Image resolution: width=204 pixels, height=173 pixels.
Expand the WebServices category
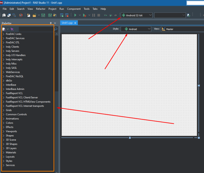pyautogui.click(x=4, y=72)
